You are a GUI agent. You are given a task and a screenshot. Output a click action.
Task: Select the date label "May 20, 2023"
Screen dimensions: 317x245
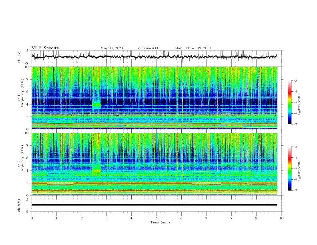tap(112, 48)
